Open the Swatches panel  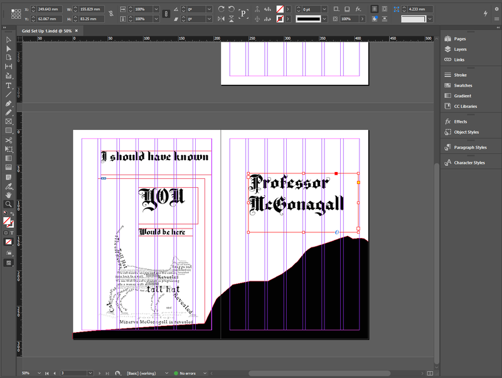pyautogui.click(x=463, y=85)
